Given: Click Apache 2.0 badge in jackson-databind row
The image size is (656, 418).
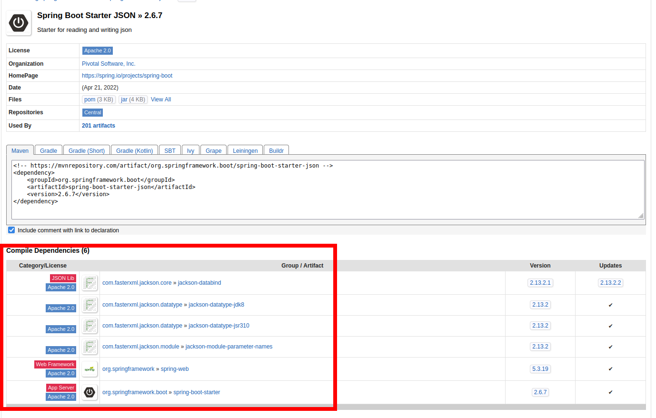Looking at the screenshot, I should point(61,287).
